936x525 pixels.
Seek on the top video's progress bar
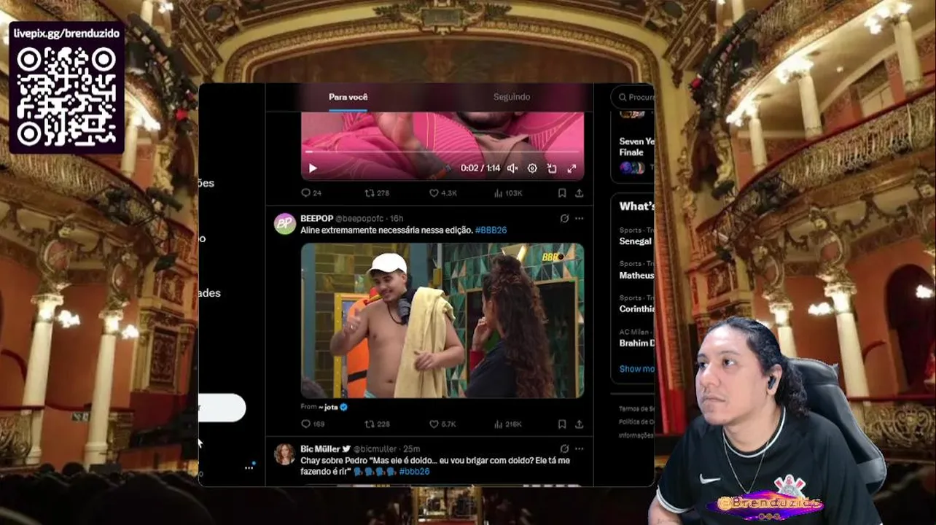coord(442,152)
